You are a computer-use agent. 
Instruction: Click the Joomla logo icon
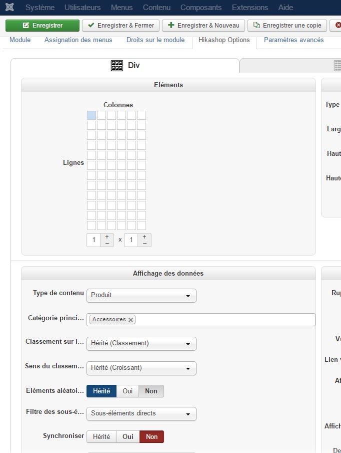click(9, 8)
